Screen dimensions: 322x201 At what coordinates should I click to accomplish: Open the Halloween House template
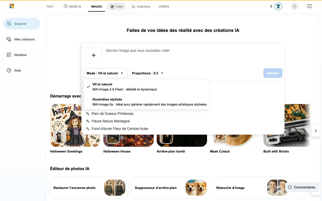tap(129, 141)
